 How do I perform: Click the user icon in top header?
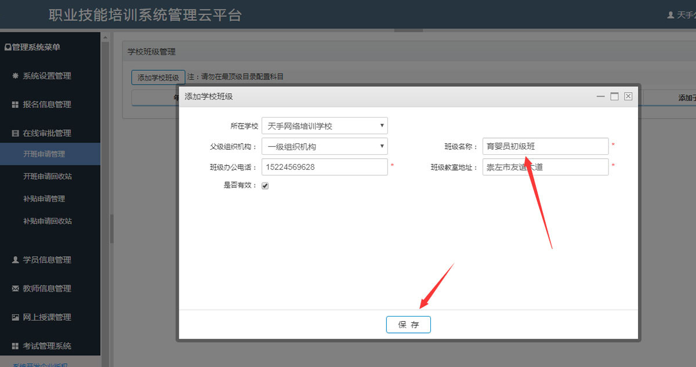671,15
